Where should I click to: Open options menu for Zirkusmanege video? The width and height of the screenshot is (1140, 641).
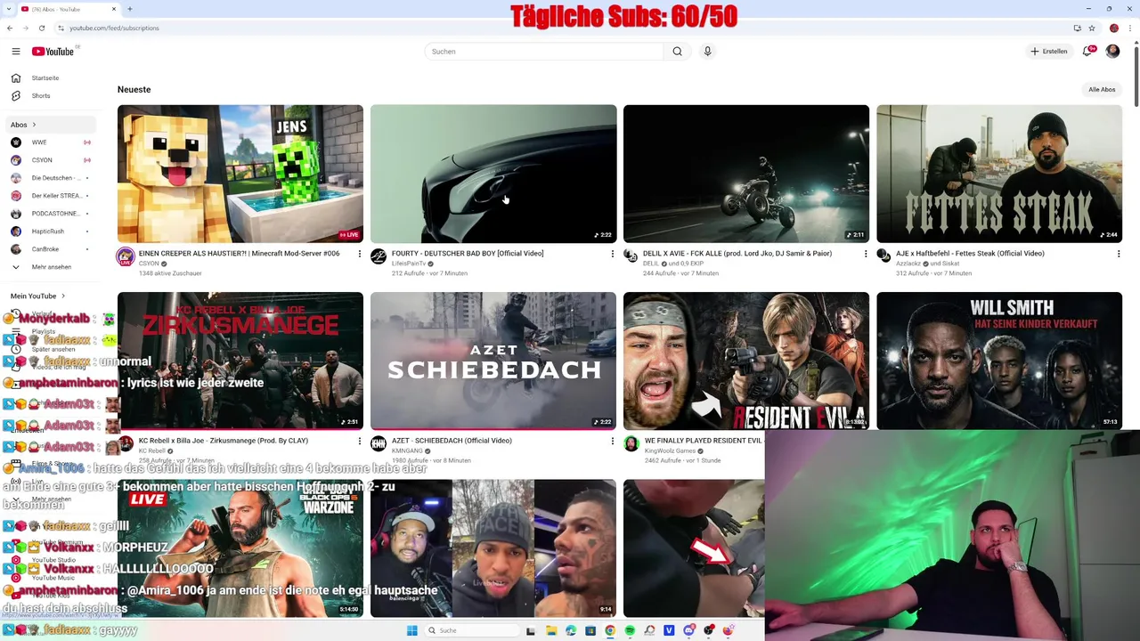359,441
